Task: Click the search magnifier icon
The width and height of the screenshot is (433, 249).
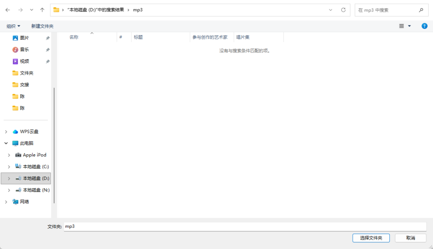Action: [421, 10]
